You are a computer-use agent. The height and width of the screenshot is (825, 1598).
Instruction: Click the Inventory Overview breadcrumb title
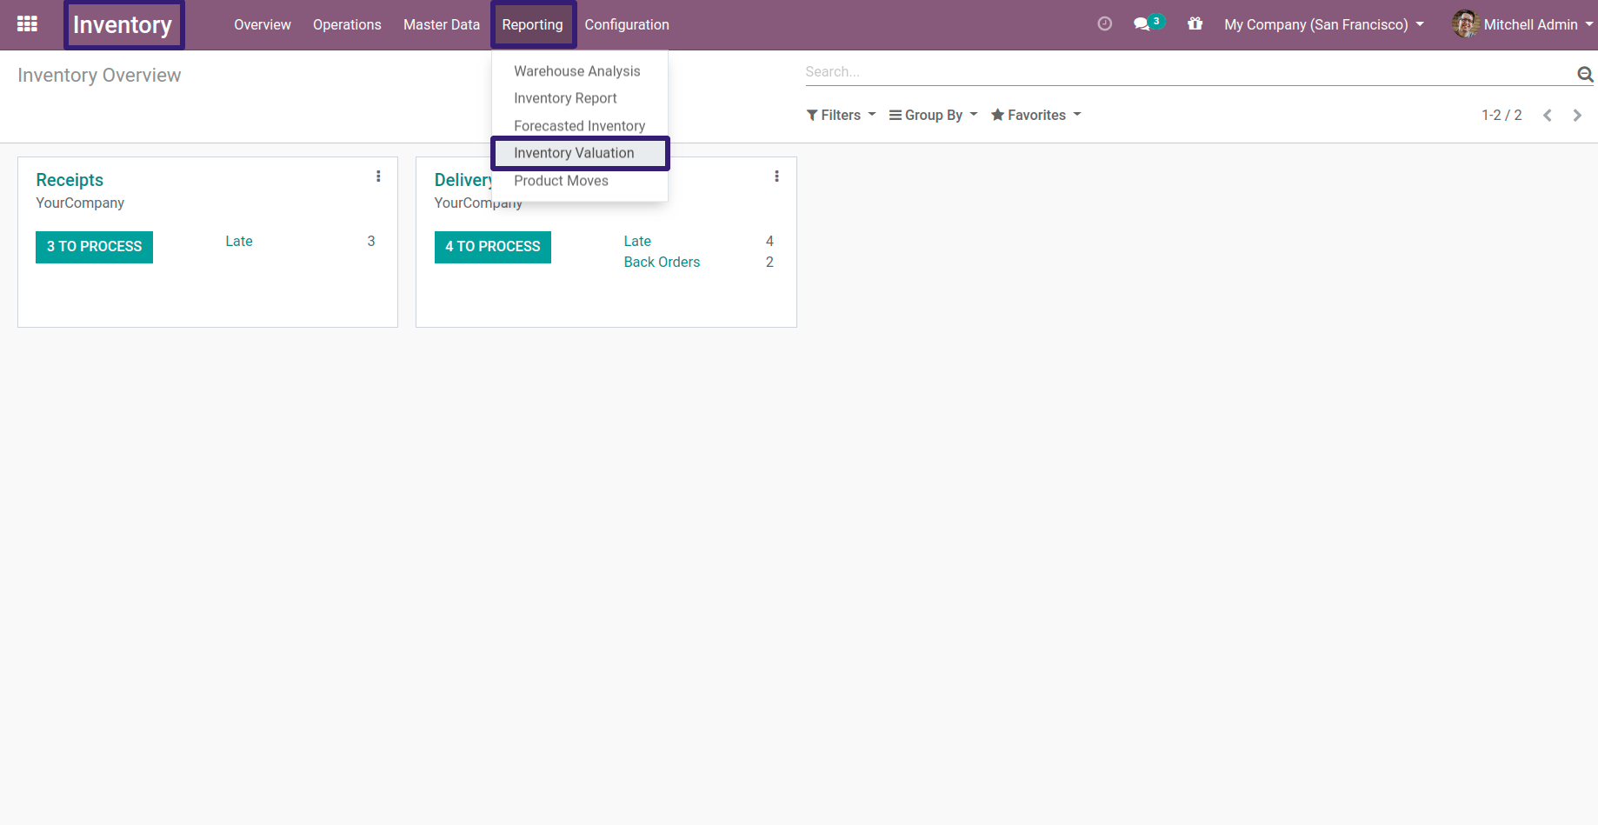click(99, 76)
